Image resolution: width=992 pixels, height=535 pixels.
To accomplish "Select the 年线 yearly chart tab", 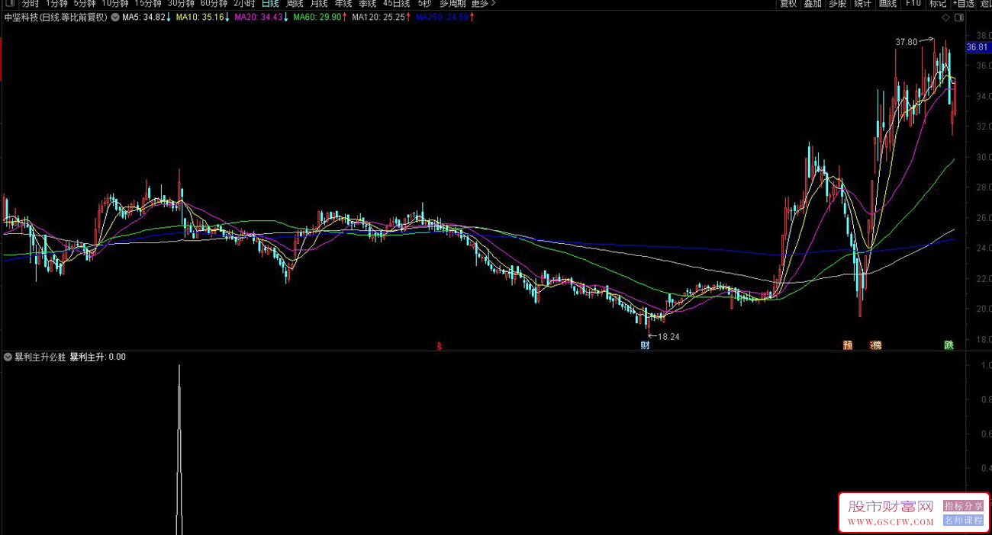I will 343,3.
